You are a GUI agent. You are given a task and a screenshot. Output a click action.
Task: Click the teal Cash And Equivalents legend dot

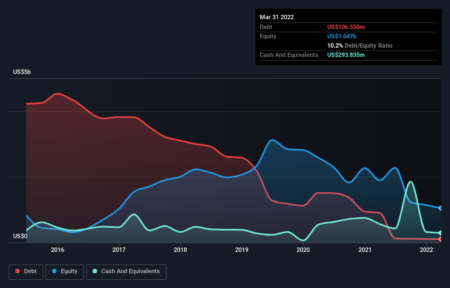pyautogui.click(x=95, y=271)
